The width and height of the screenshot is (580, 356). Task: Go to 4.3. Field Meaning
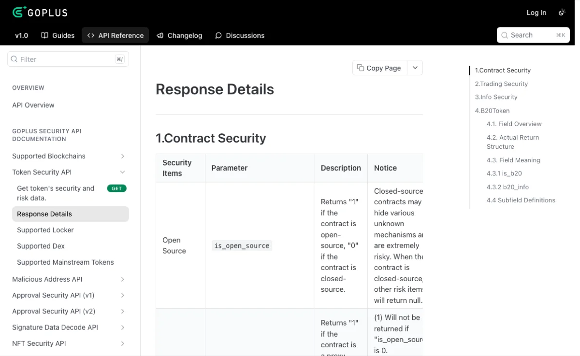pyautogui.click(x=513, y=160)
